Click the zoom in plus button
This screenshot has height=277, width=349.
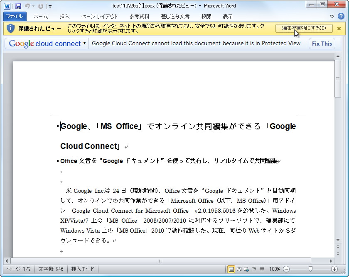click(x=334, y=269)
